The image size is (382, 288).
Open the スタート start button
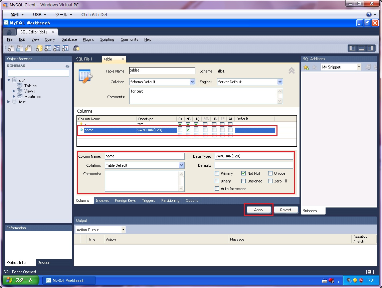[21, 280]
